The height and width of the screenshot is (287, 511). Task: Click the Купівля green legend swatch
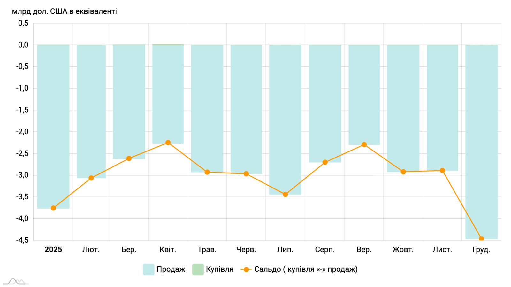(x=198, y=269)
